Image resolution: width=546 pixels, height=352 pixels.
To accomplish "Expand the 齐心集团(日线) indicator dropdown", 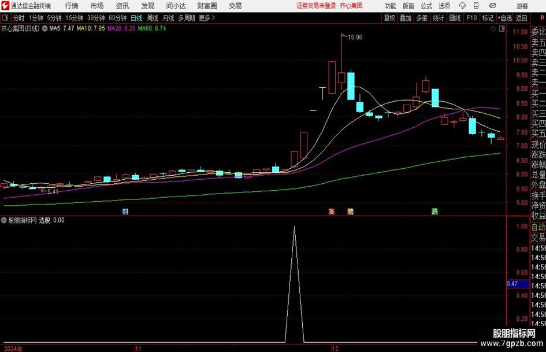I will 45,28.
